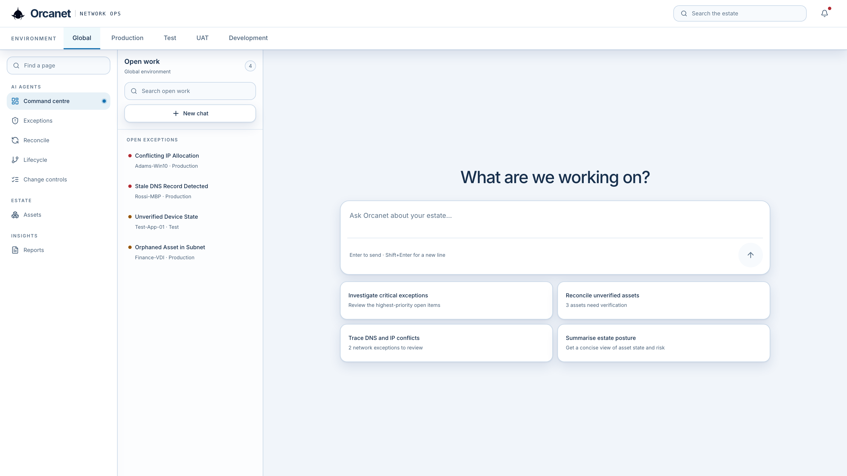
Task: Switch to the Production environment tab
Action: (127, 38)
